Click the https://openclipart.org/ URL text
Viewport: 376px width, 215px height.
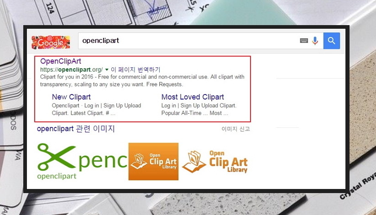pyautogui.click(x=72, y=70)
